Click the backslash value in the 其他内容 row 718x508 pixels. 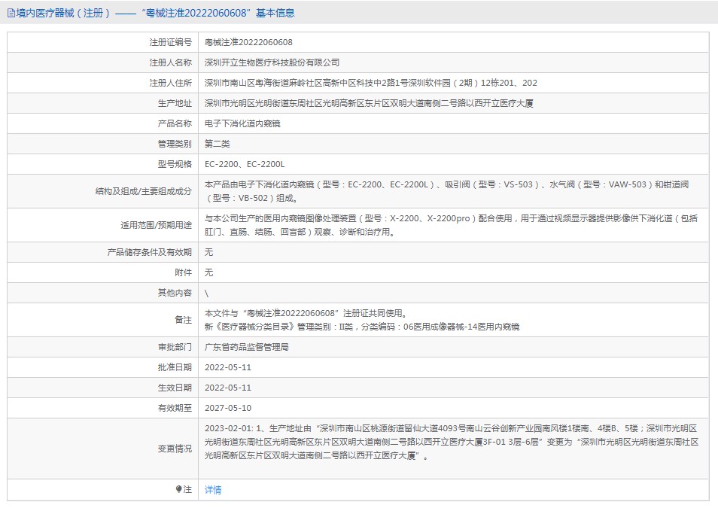pos(206,294)
